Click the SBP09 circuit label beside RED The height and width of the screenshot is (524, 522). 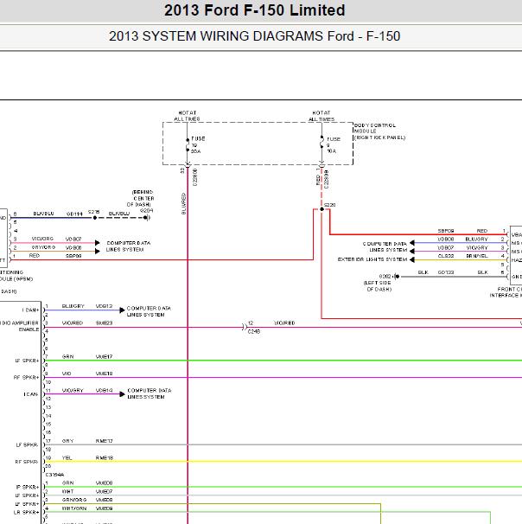click(x=73, y=256)
